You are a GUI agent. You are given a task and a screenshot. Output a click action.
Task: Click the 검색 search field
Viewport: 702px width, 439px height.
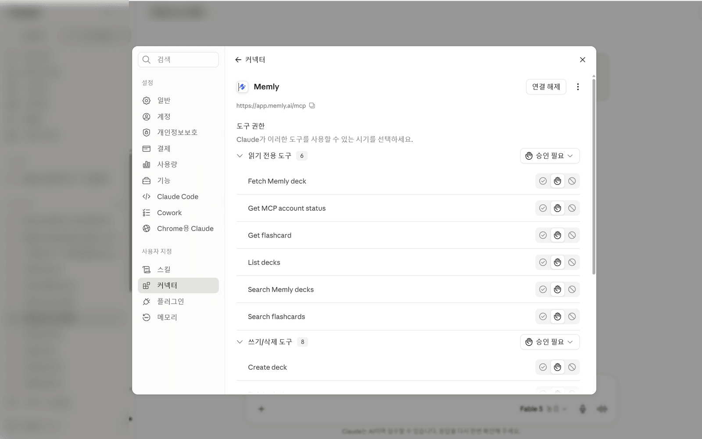178,60
